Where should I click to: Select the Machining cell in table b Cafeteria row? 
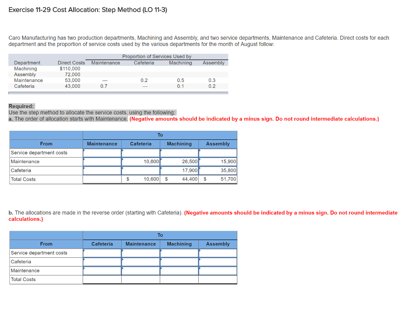(x=179, y=262)
